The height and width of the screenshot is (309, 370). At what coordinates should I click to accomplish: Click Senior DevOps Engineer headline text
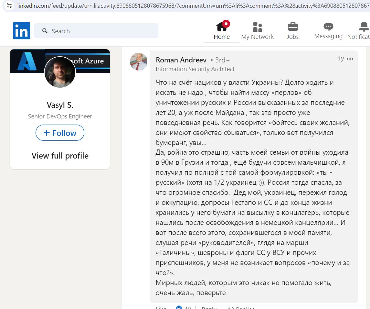(x=60, y=116)
